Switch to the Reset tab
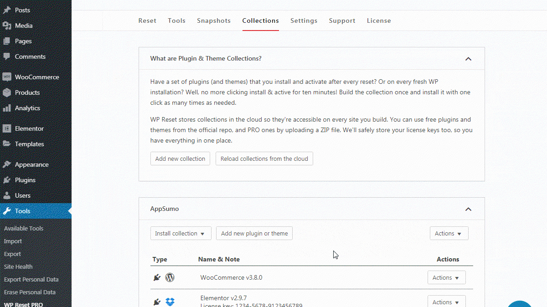 147,20
